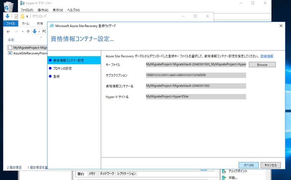Open the 詳細情報 link
The width and height of the screenshot is (291, 180).
tap(267, 56)
